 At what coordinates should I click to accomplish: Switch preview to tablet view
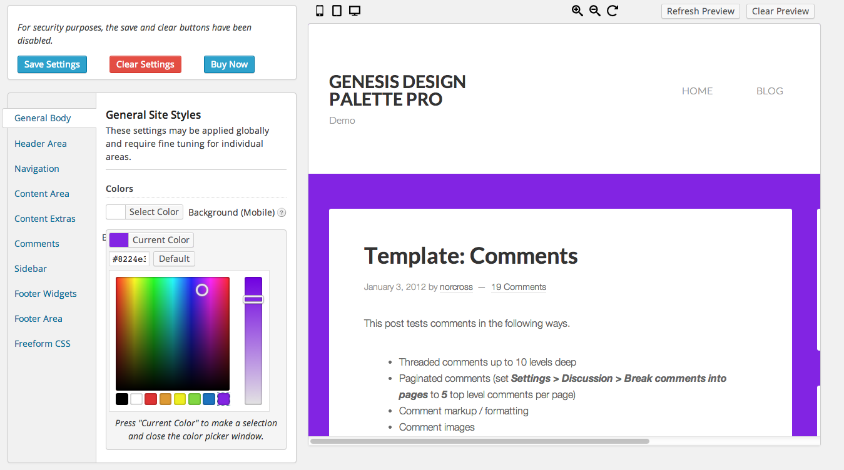pos(337,11)
